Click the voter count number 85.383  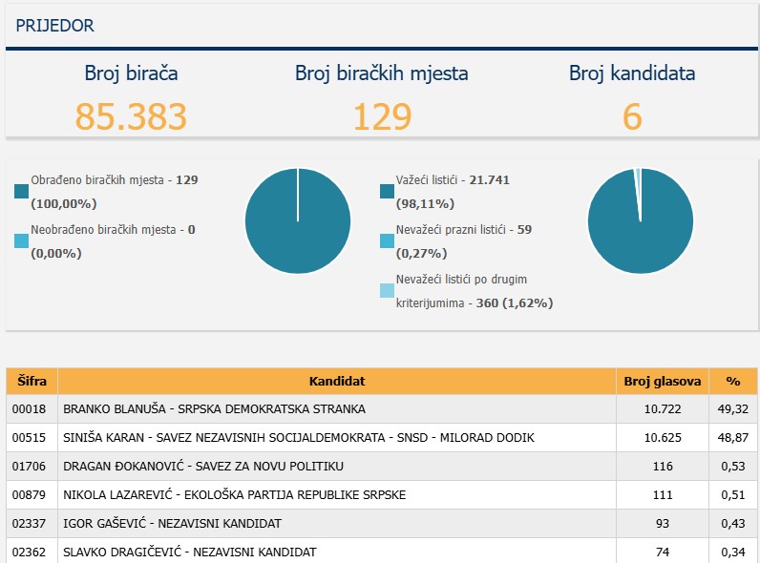coord(131,116)
